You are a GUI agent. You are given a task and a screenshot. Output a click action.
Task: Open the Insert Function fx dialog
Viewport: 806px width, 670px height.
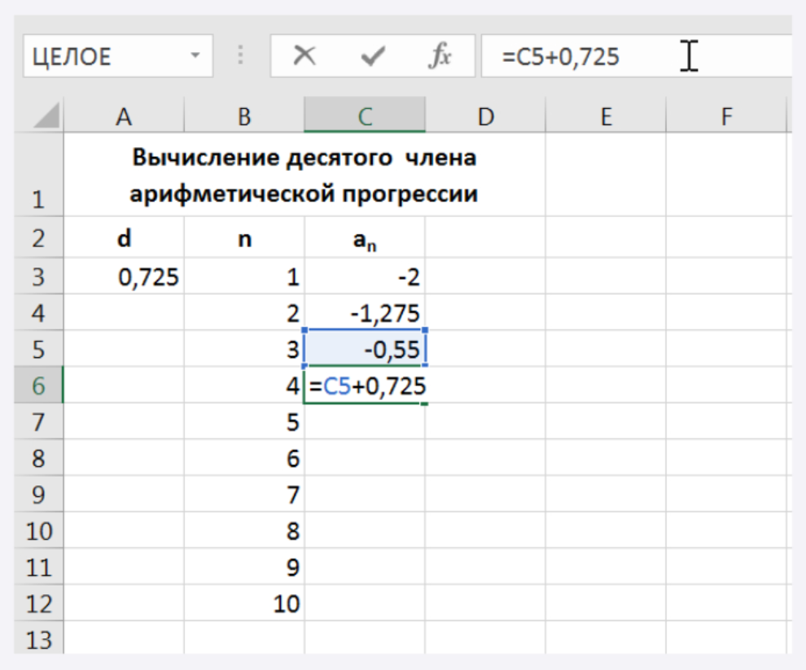[440, 57]
